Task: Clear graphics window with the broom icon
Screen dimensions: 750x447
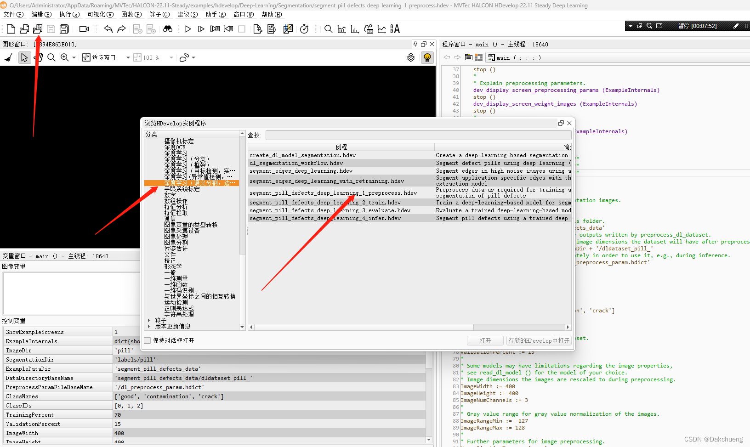Action: tap(8, 57)
